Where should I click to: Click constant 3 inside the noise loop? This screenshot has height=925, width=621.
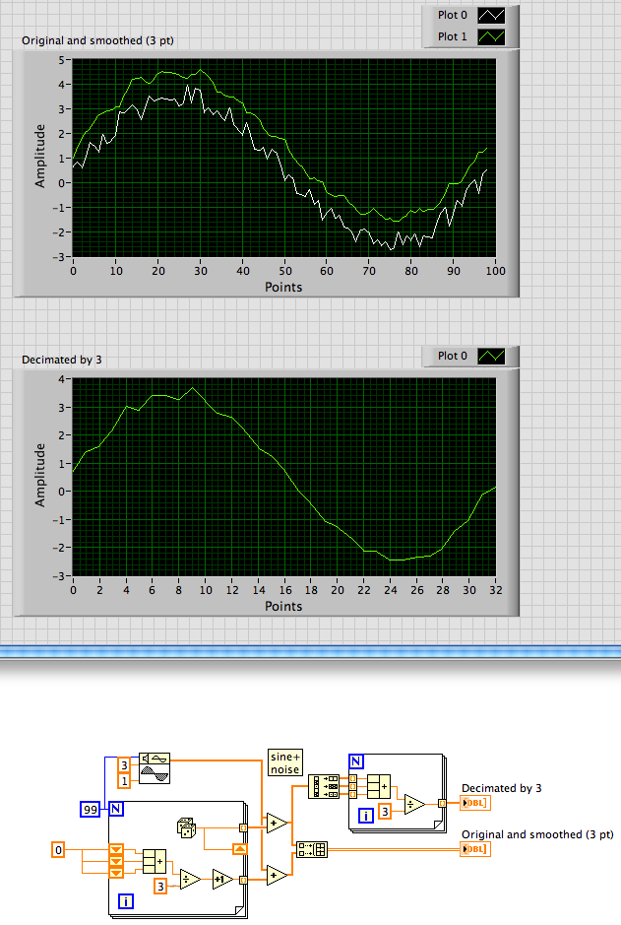(x=160, y=886)
